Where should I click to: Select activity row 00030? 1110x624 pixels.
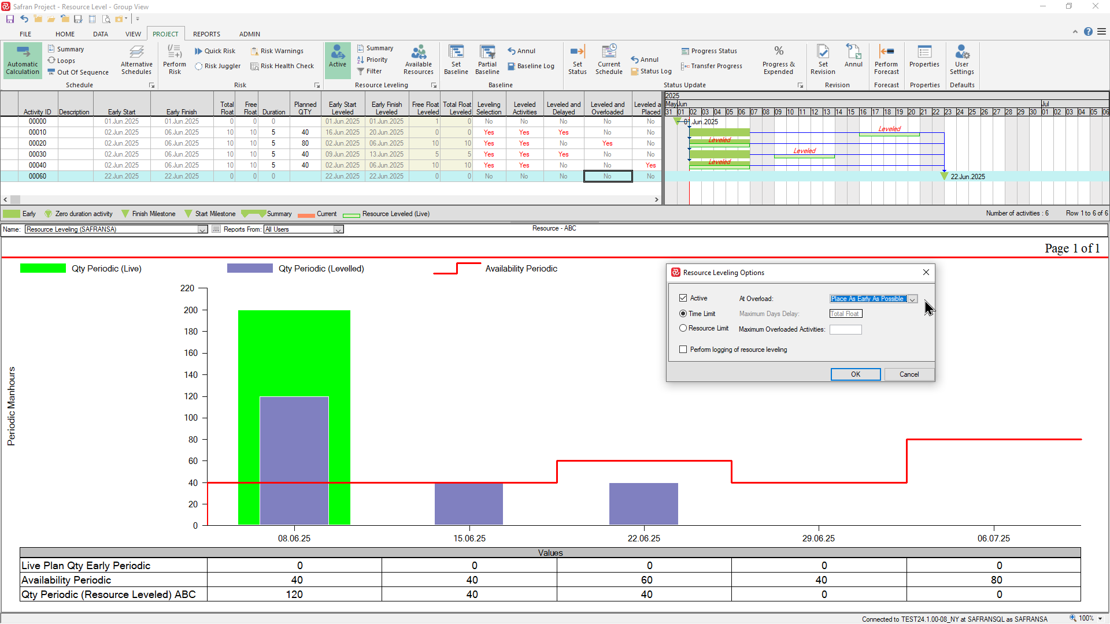coord(330,154)
